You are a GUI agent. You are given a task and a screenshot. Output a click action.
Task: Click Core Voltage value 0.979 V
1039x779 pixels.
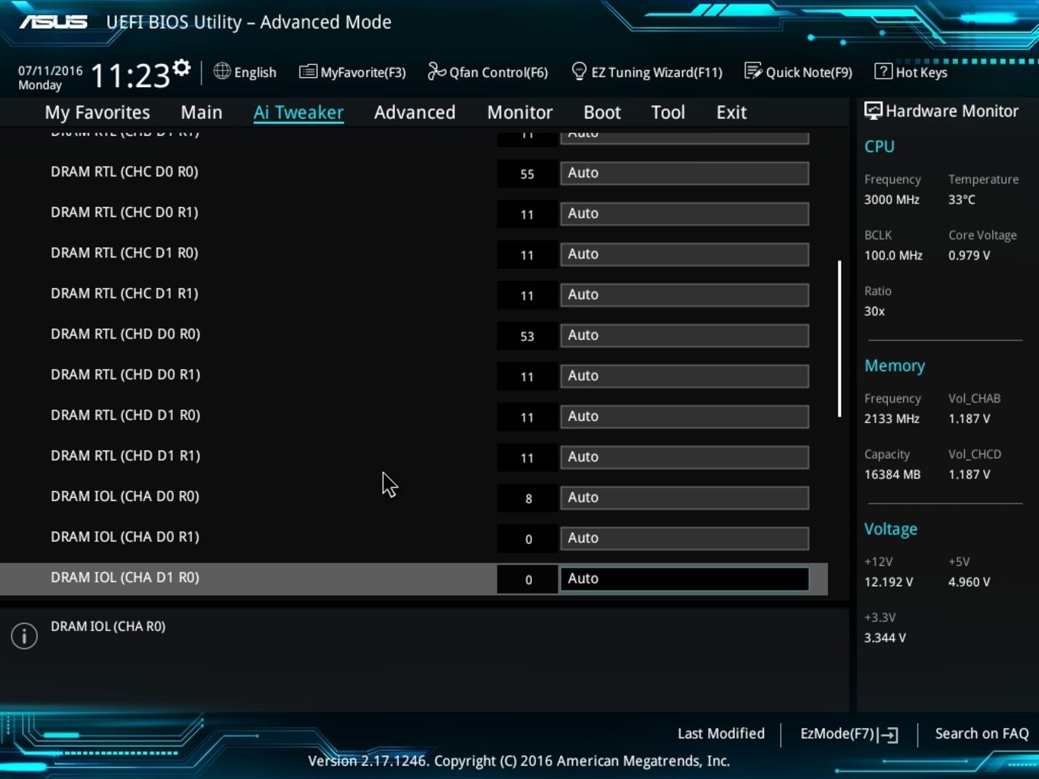969,255
